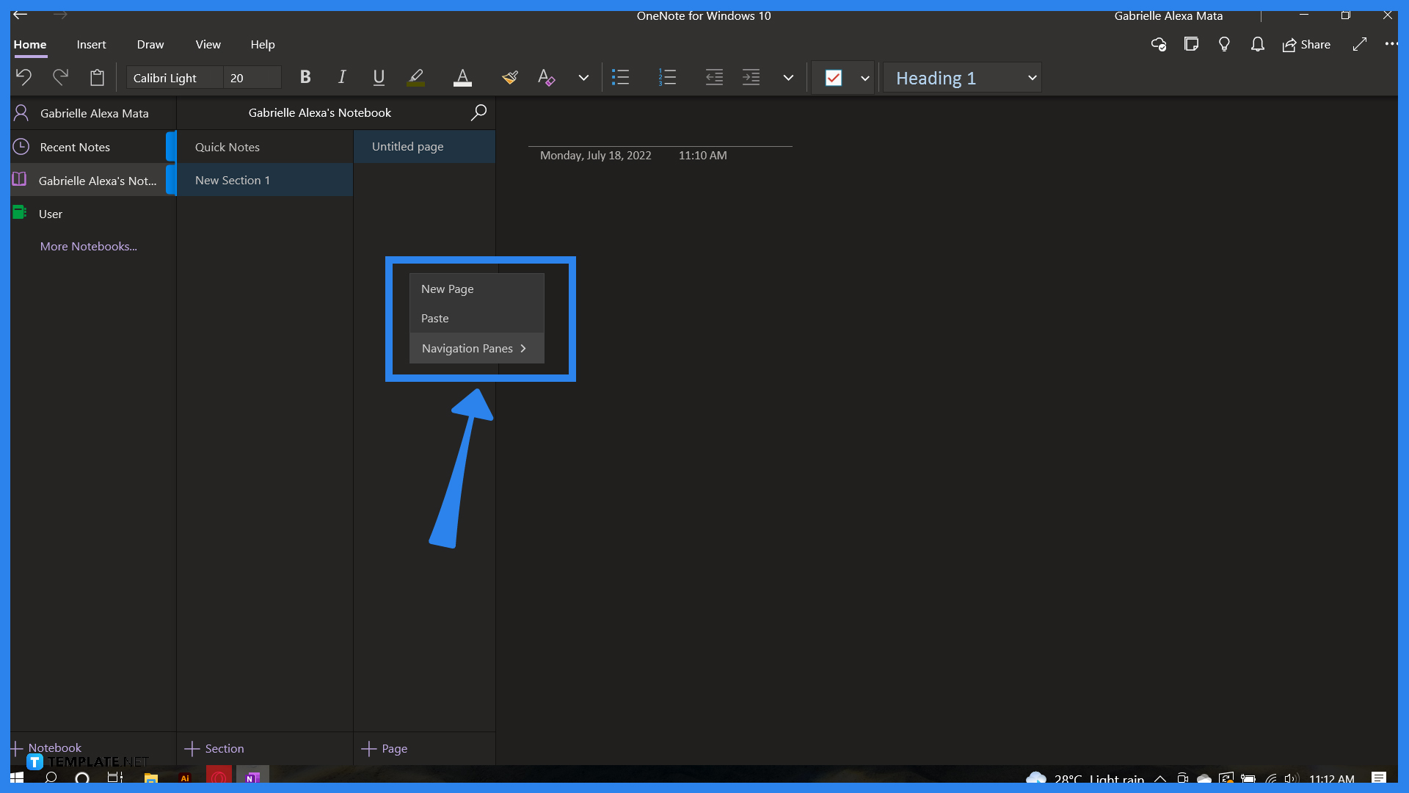Select the Untitled page in the page list
Screen dimensions: 1409x793
click(407, 146)
